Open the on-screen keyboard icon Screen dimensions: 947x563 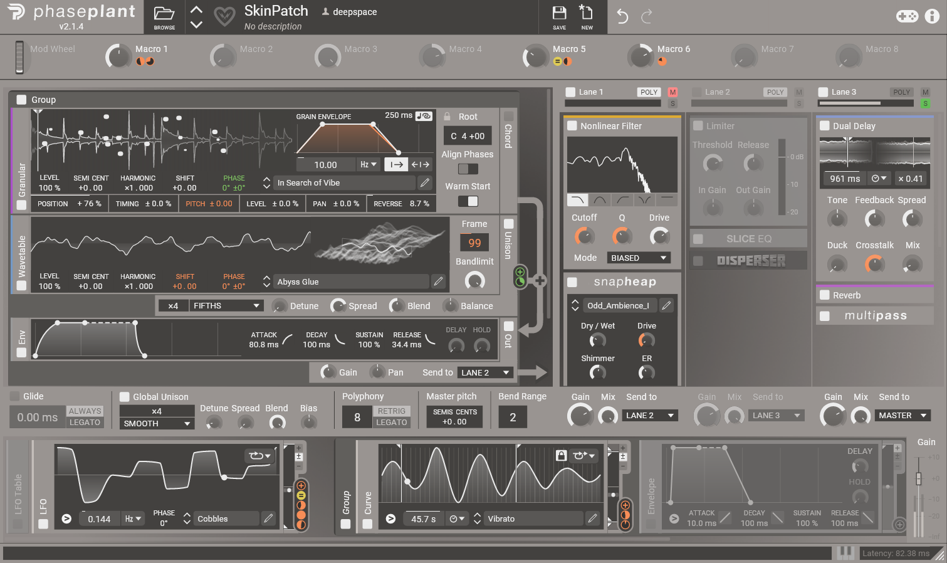click(845, 552)
